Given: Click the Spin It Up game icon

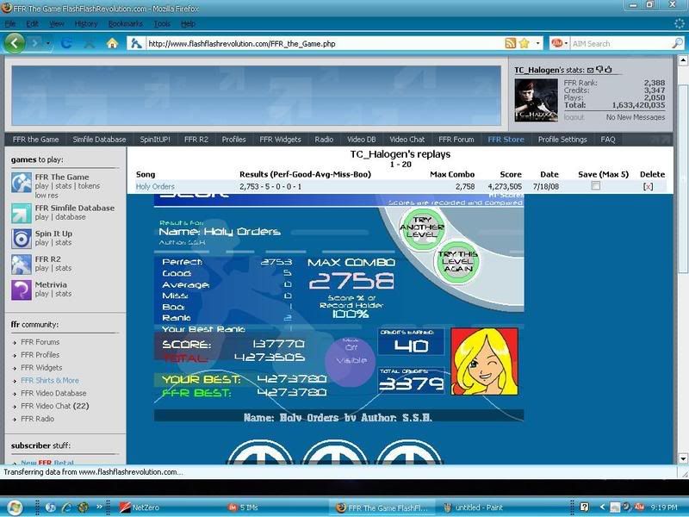Looking at the screenshot, I should coord(22,238).
